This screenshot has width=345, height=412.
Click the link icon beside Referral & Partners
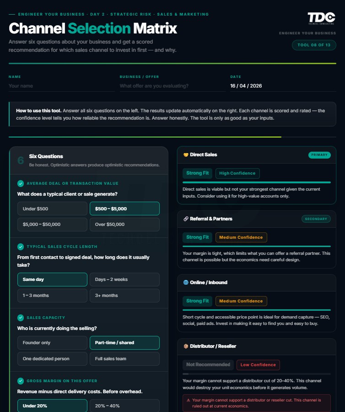[x=185, y=219]
